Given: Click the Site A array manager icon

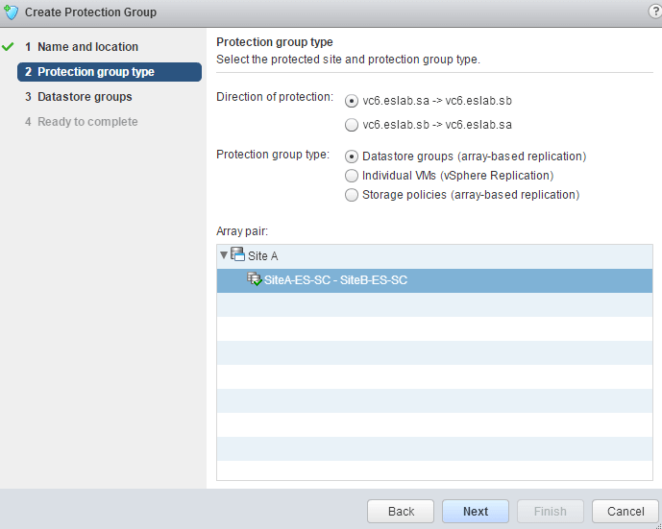Looking at the screenshot, I should [237, 254].
